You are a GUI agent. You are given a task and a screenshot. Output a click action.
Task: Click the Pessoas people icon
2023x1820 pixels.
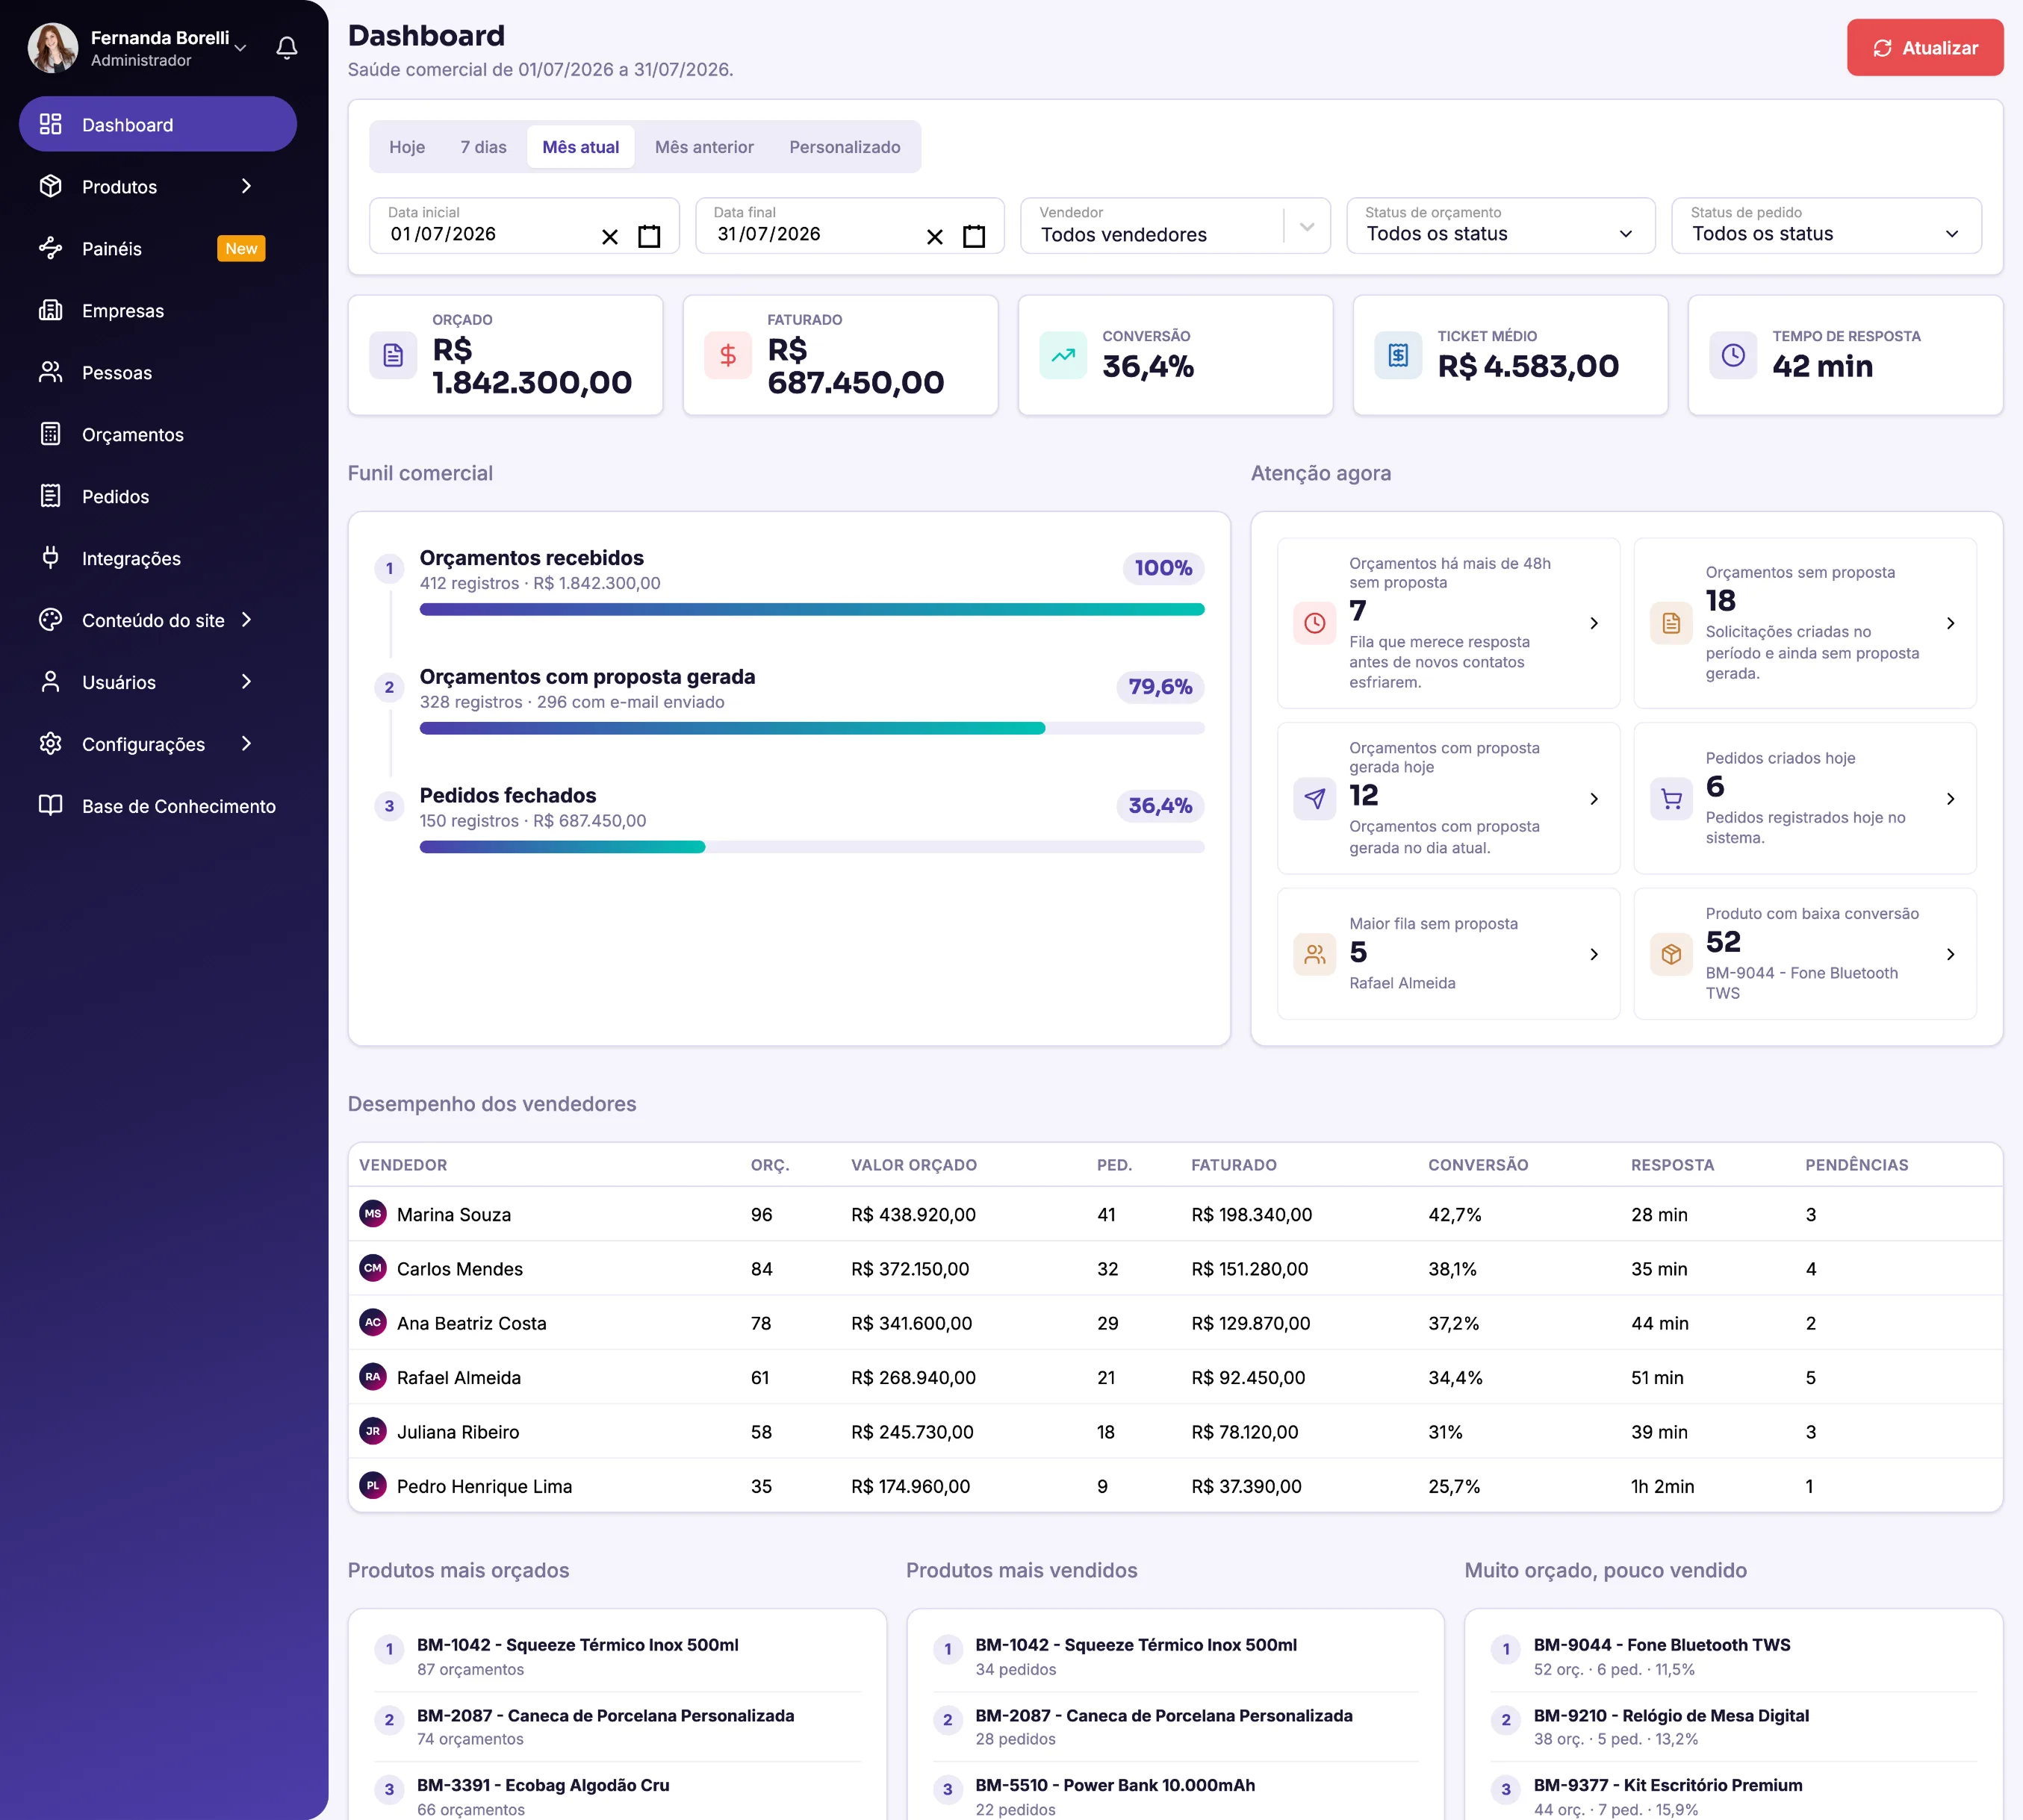pos(50,372)
